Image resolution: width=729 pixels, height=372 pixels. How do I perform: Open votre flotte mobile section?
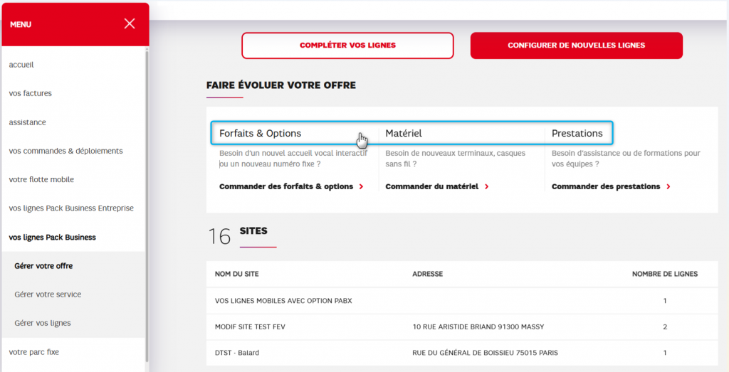coord(41,180)
